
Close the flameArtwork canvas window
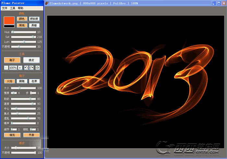point(224,3)
